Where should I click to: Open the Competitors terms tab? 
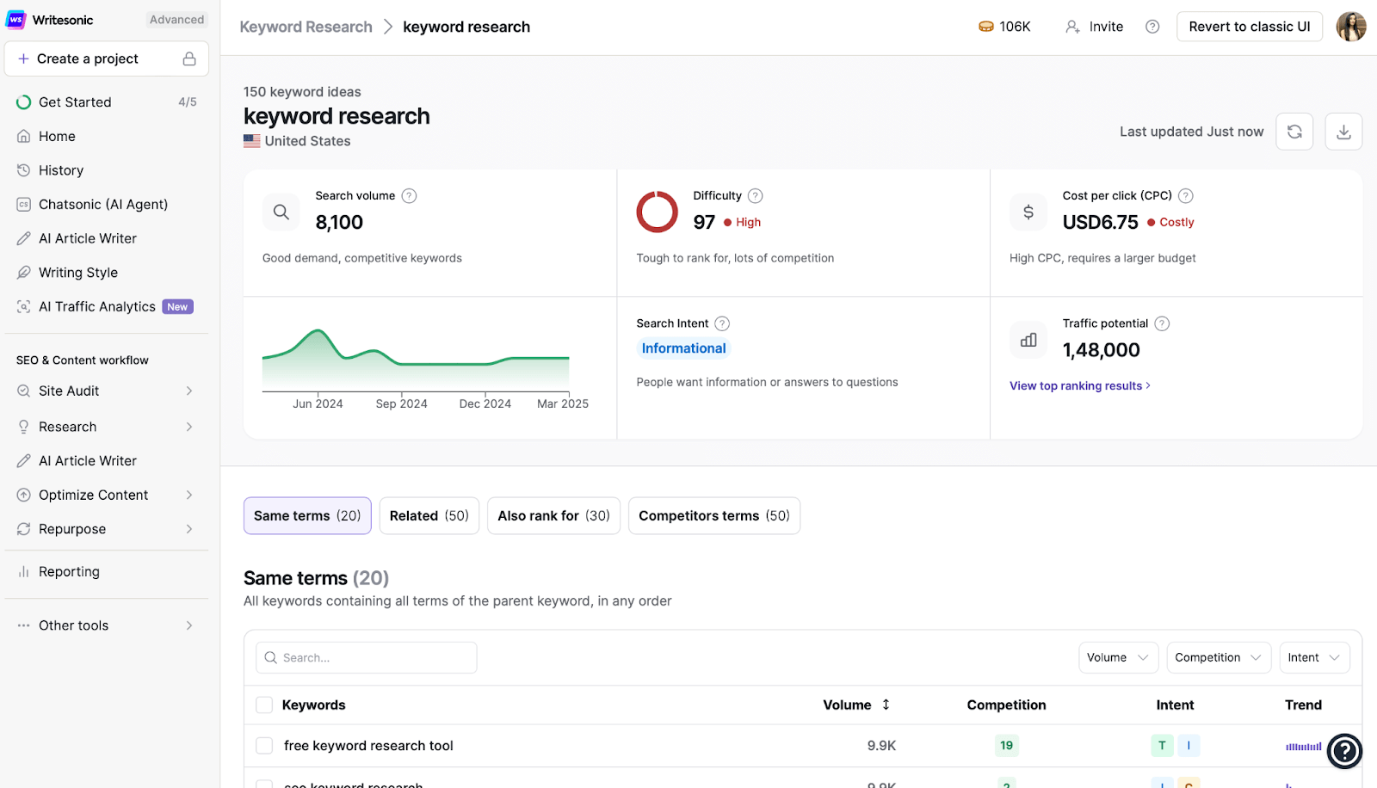[x=713, y=515]
